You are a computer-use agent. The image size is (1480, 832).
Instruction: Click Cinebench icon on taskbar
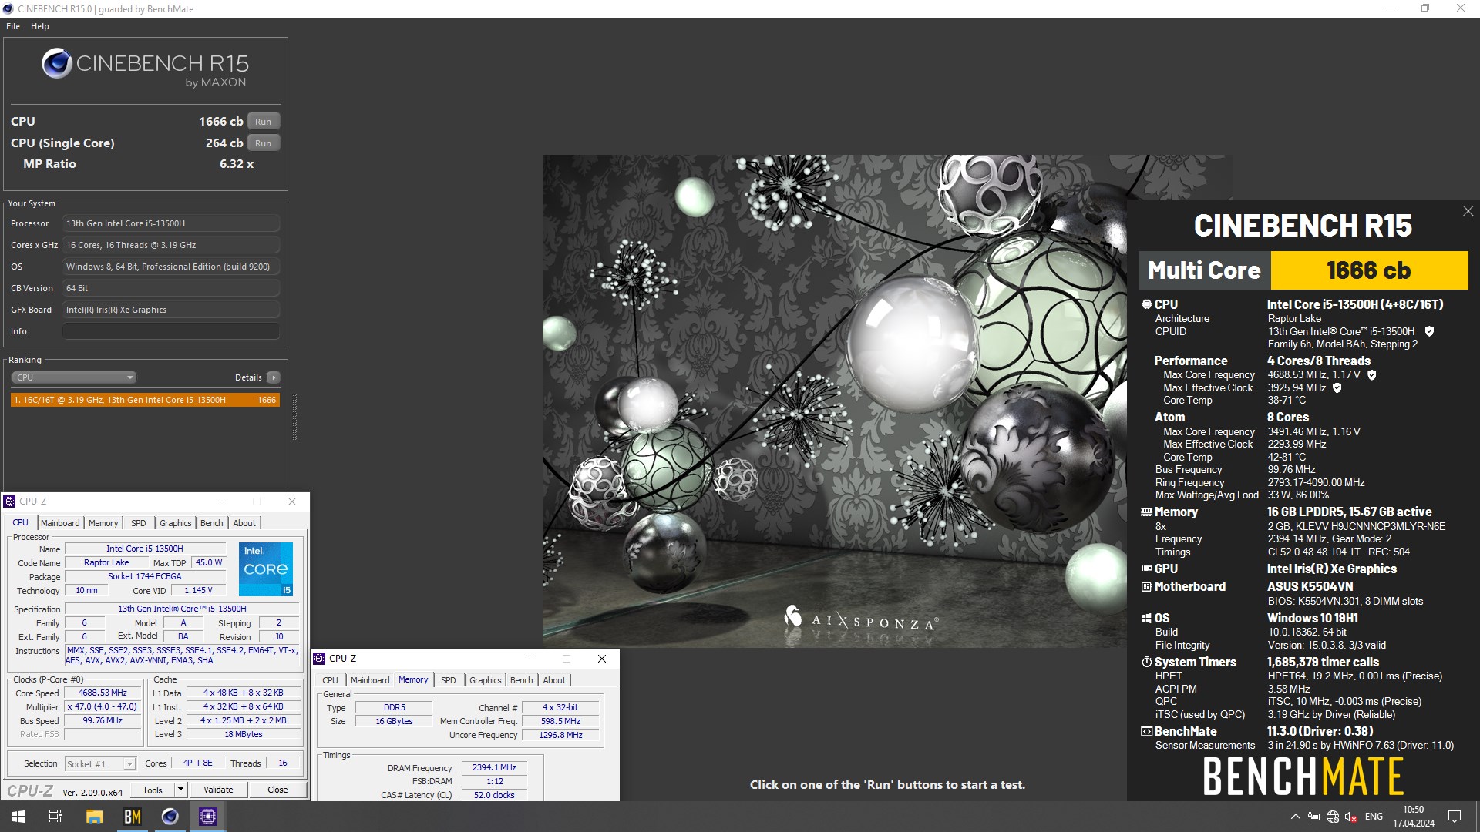tap(170, 817)
